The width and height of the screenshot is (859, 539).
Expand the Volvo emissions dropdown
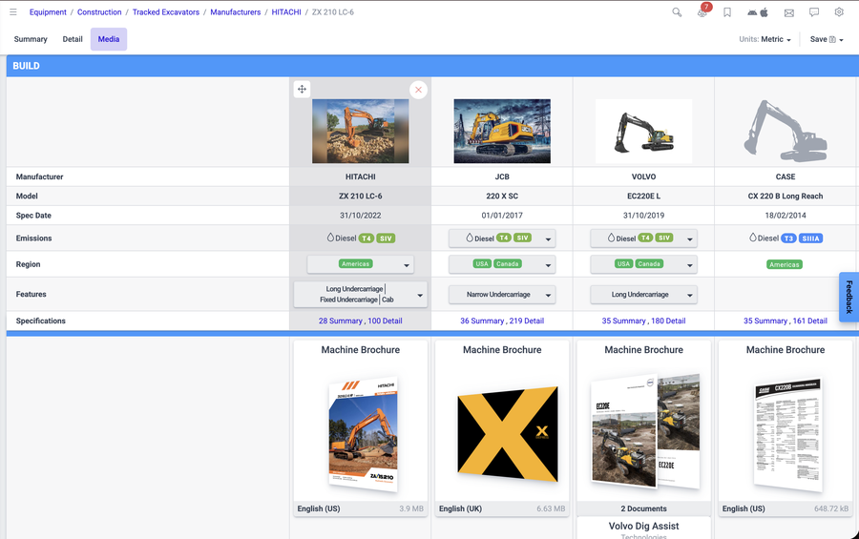(x=643, y=238)
